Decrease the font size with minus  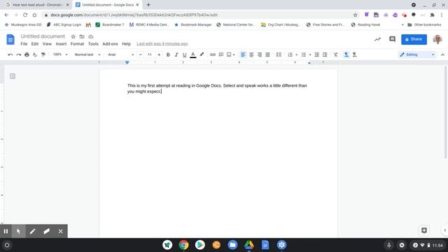(140, 55)
